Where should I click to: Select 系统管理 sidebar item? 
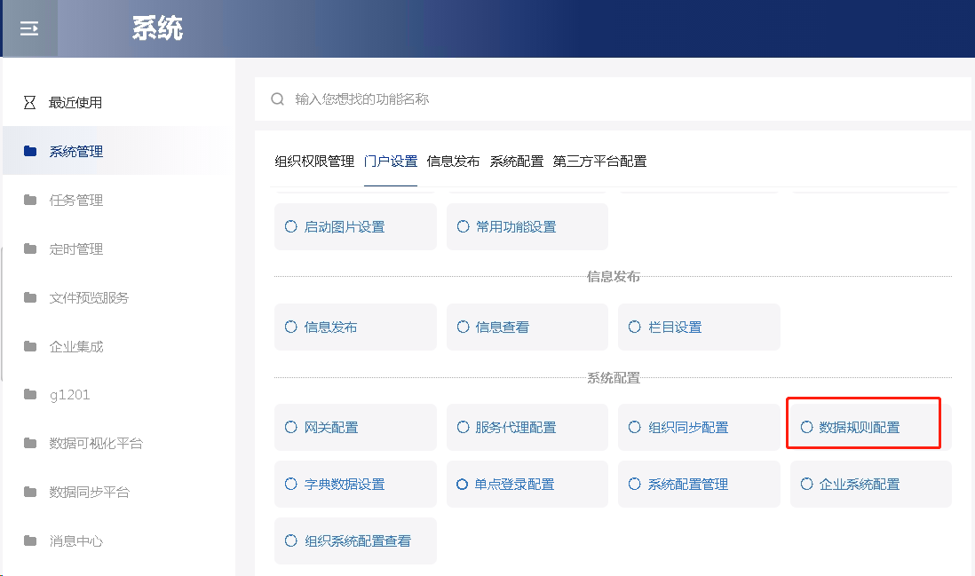click(118, 151)
